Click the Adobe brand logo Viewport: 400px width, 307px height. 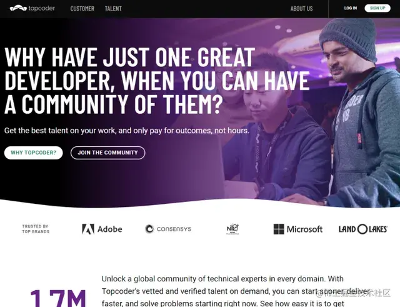pos(102,229)
